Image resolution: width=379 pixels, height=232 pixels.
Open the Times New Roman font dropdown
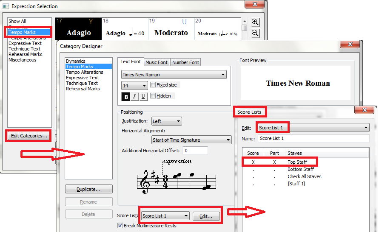click(x=174, y=75)
